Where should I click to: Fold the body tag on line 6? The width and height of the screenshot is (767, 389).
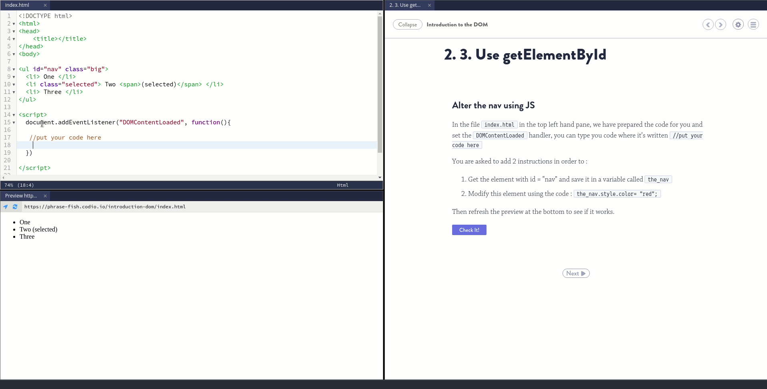tap(14, 54)
